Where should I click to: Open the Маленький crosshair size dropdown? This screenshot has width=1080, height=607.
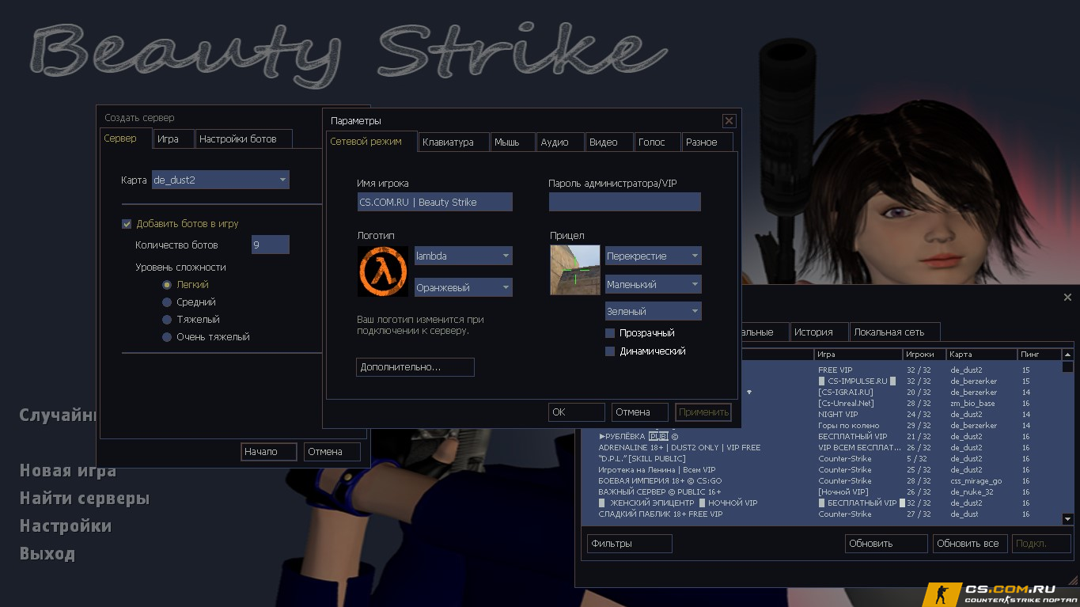[x=654, y=284]
